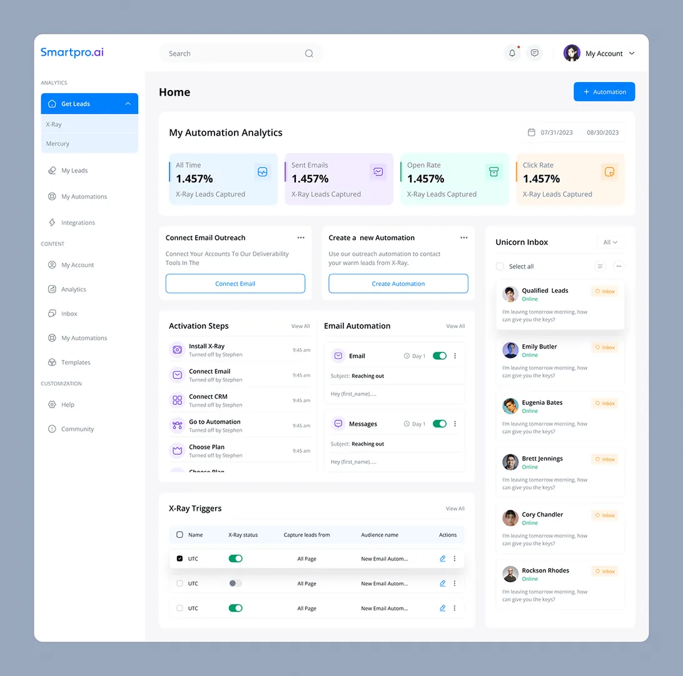Image resolution: width=683 pixels, height=676 pixels.
Task: Disable the Email automation toggle
Action: click(x=440, y=356)
